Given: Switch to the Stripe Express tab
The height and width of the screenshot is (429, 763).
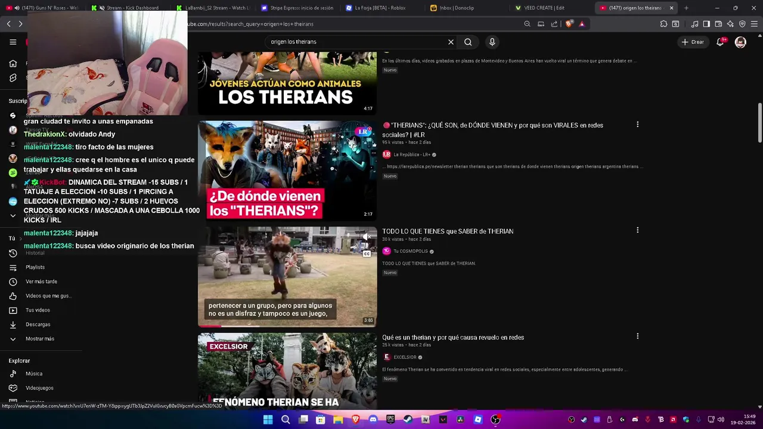Looking at the screenshot, I should [298, 8].
